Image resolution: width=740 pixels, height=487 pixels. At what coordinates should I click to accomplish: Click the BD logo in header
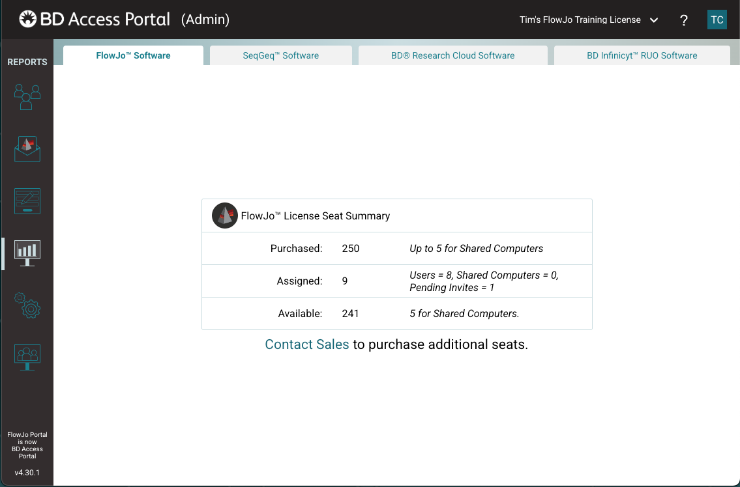27,20
